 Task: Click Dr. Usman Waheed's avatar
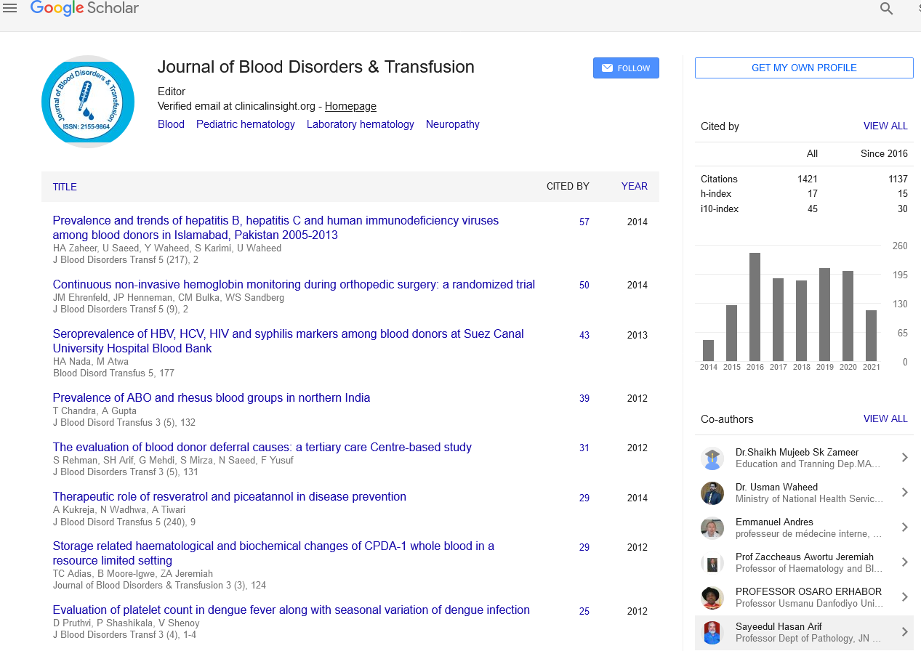pyautogui.click(x=712, y=493)
